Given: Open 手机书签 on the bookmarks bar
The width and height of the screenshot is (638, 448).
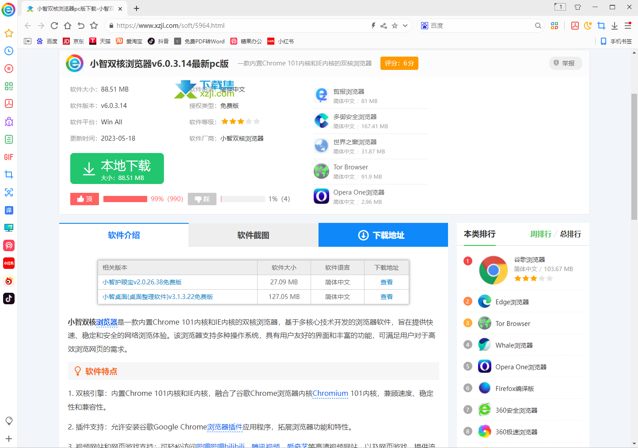Looking at the screenshot, I should [x=616, y=41].
